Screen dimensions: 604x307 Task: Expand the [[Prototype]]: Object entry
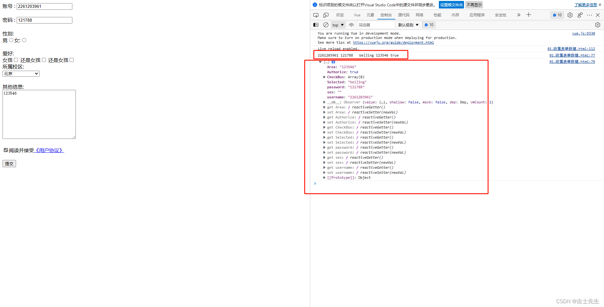coord(324,178)
